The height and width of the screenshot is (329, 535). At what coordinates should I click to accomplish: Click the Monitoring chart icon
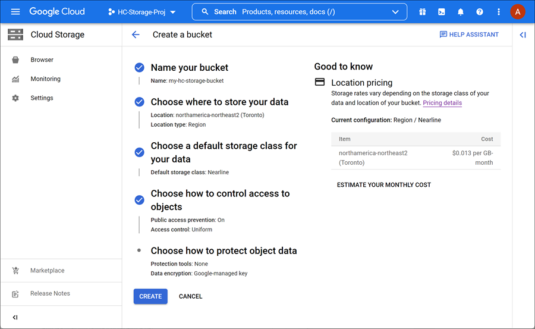pos(15,79)
